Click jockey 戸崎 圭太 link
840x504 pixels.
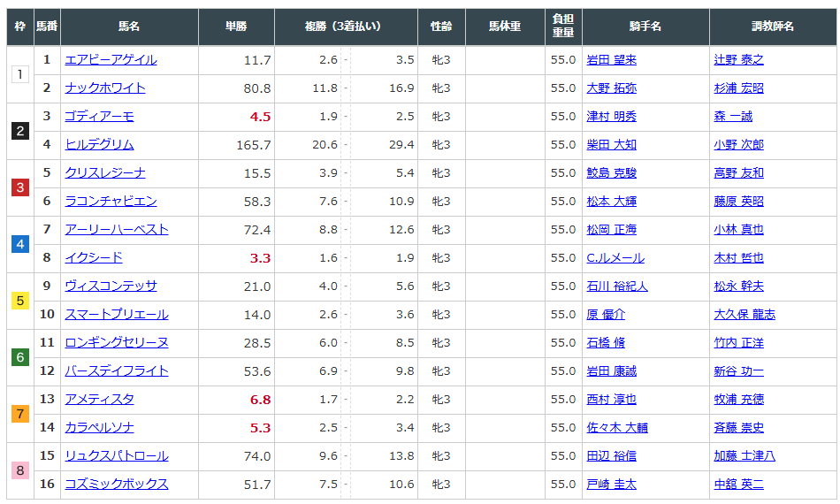[x=611, y=485]
